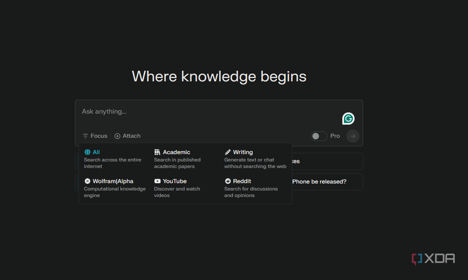The width and height of the screenshot is (468, 280).
Task: Click 'Computational knowledge engine' description
Action: (x=115, y=192)
